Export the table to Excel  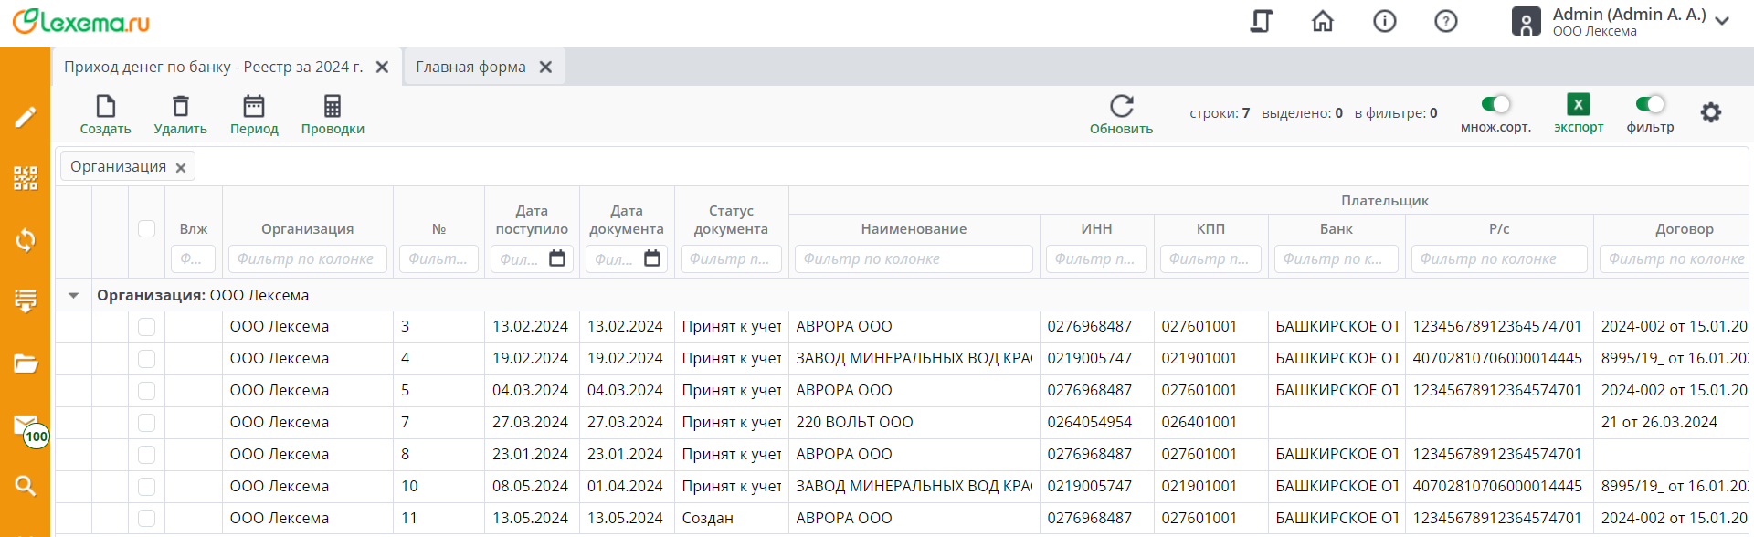pos(1578,105)
